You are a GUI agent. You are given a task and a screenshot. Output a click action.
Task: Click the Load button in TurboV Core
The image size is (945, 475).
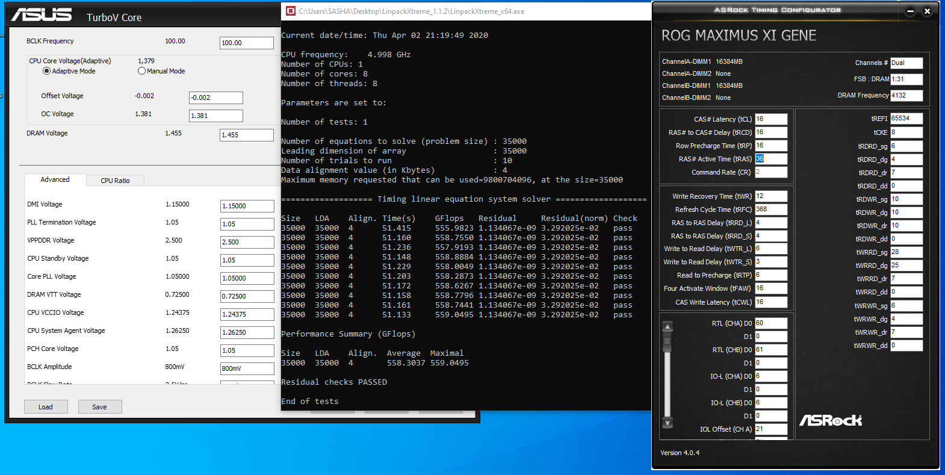(46, 407)
